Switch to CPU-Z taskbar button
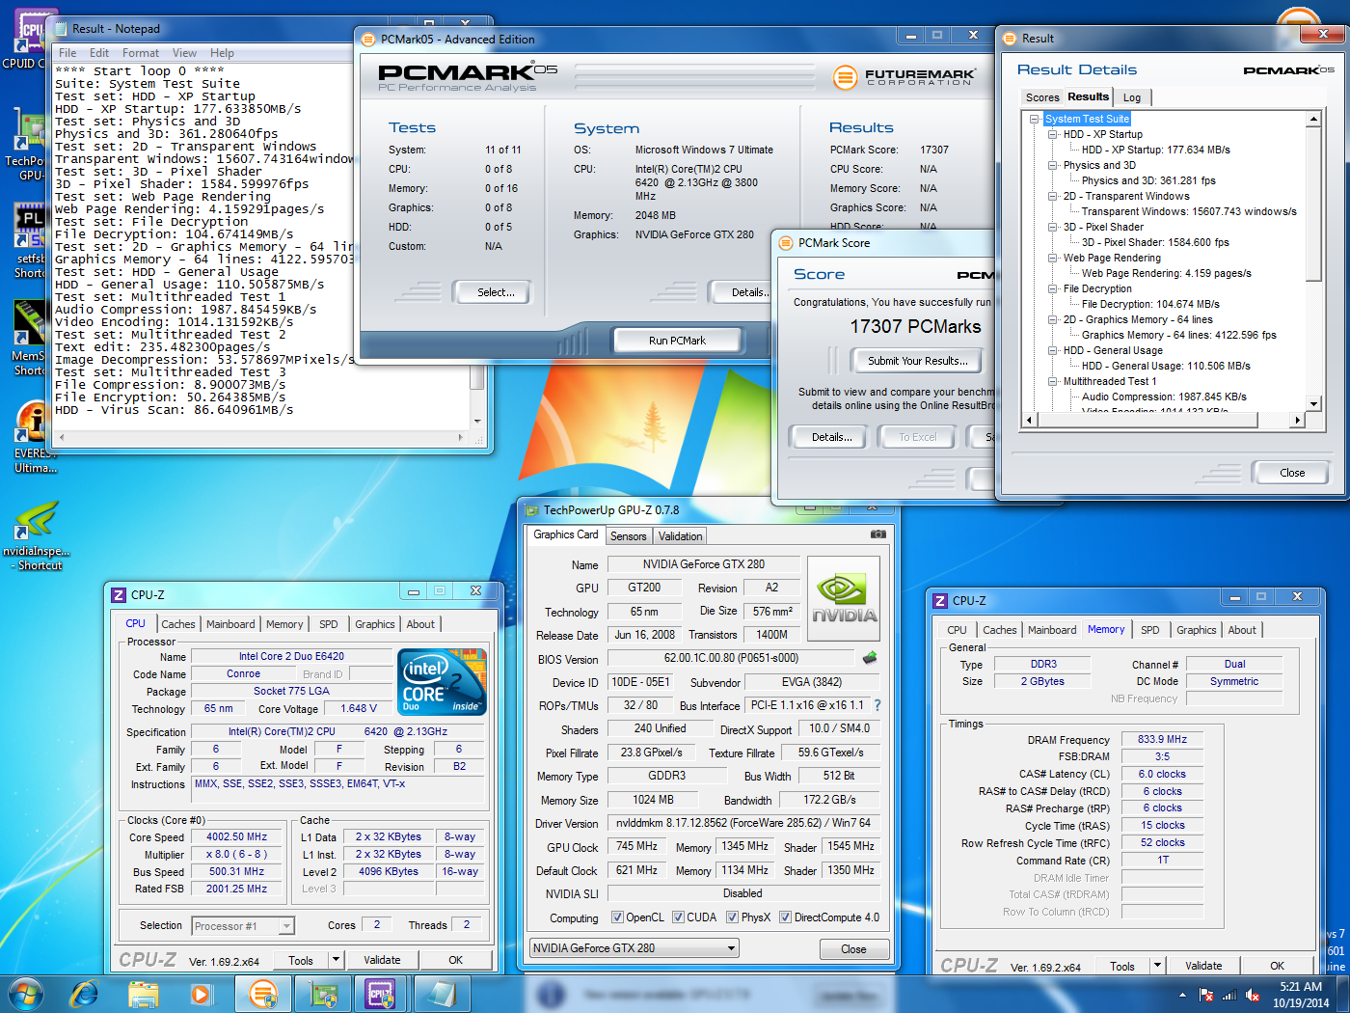This screenshot has height=1013, width=1350. [x=381, y=994]
